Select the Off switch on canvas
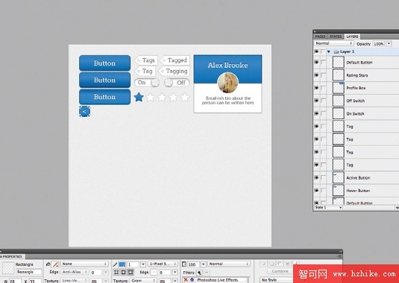The width and height of the screenshot is (399, 283). click(177, 83)
